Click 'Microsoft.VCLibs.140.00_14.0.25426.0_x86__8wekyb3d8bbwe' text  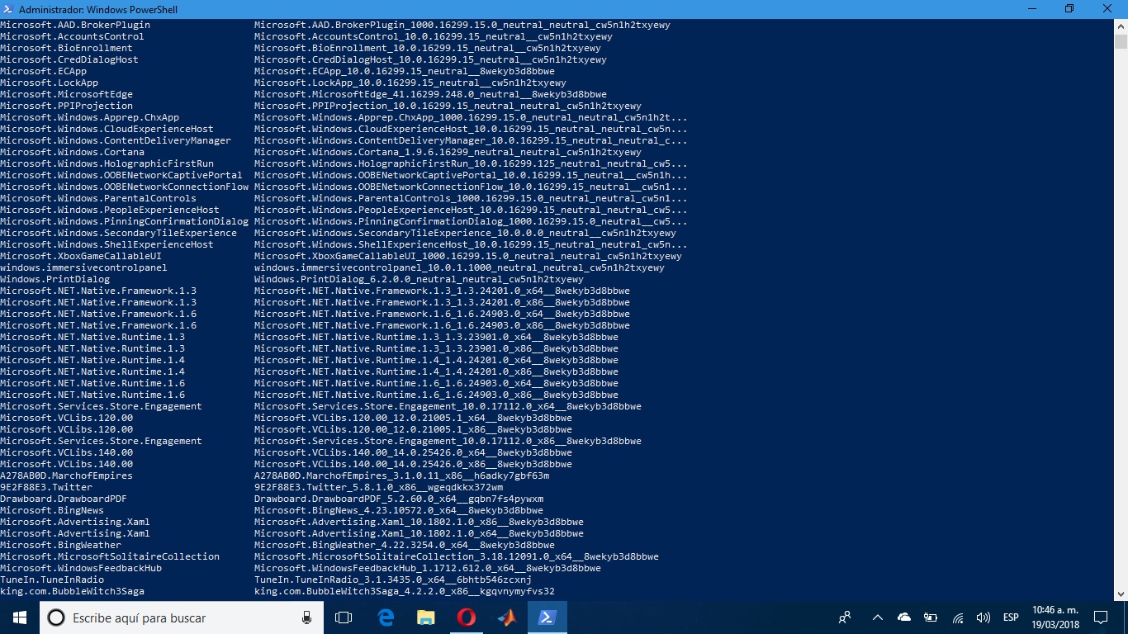pos(413,464)
